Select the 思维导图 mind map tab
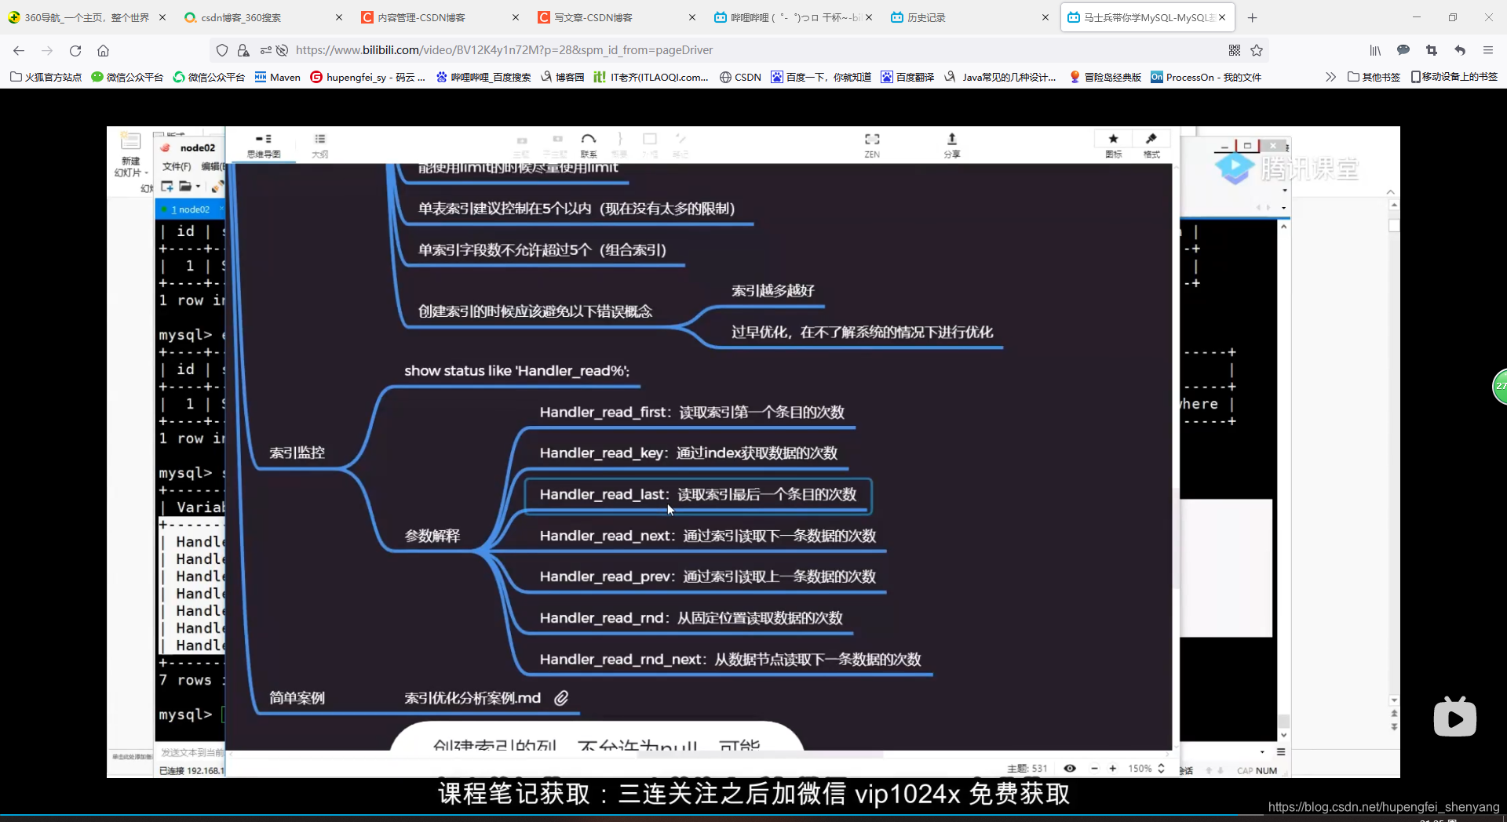This screenshot has height=822, width=1507. pos(263,145)
